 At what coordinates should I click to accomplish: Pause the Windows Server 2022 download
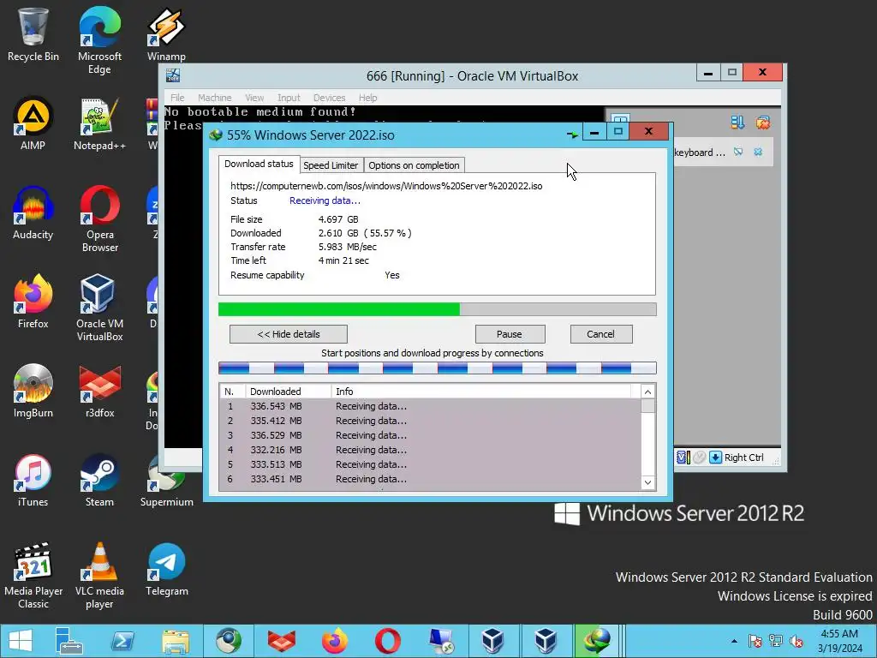click(x=510, y=334)
